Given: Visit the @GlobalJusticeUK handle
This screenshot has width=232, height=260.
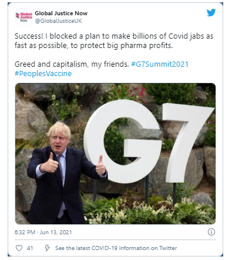Looking at the screenshot, I should pos(58,21).
